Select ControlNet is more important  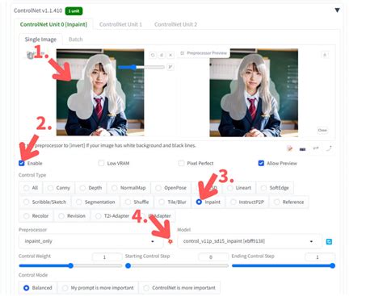(179, 288)
